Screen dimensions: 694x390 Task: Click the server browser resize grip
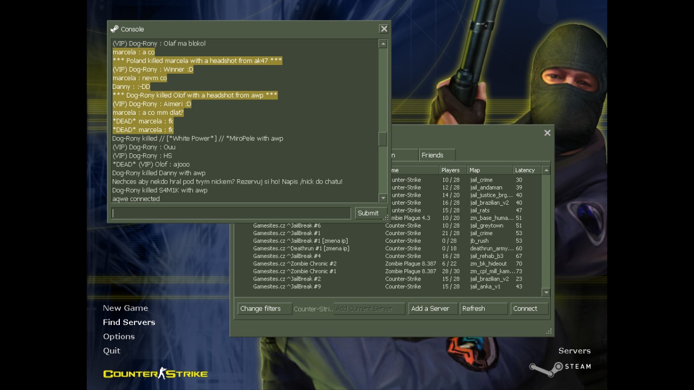point(549,331)
